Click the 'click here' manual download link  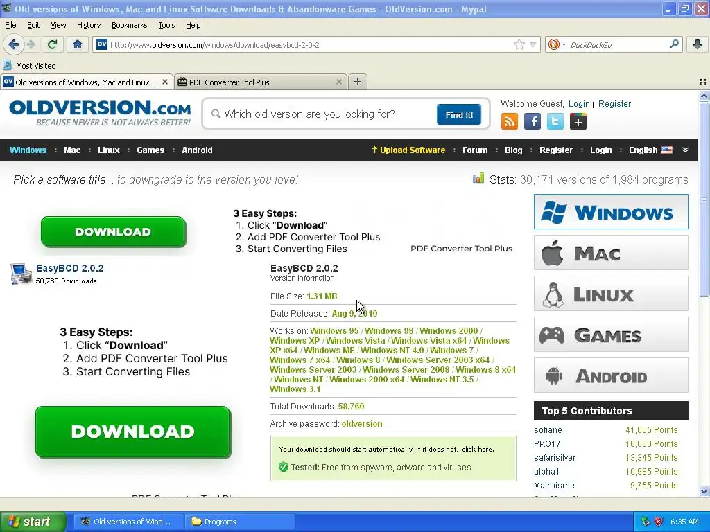478,449
